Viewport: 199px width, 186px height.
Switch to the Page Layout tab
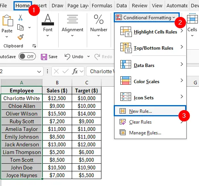coord(78,6)
